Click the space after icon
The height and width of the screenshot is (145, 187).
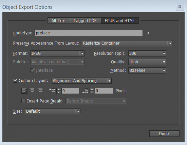pos(85,91)
